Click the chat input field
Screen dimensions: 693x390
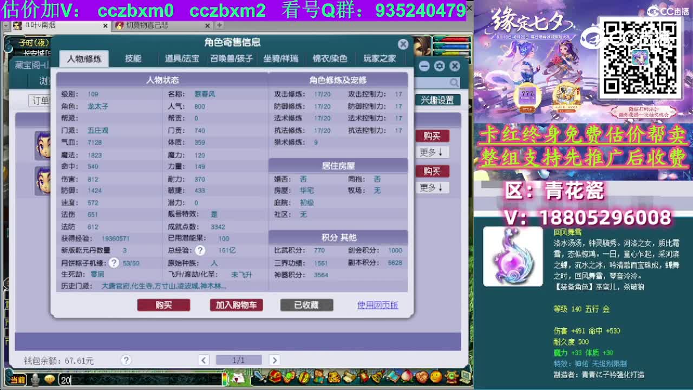pyautogui.click(x=140, y=380)
